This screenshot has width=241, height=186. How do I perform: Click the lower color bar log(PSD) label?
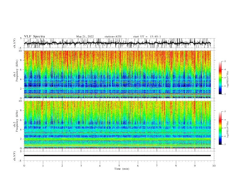click(228, 129)
